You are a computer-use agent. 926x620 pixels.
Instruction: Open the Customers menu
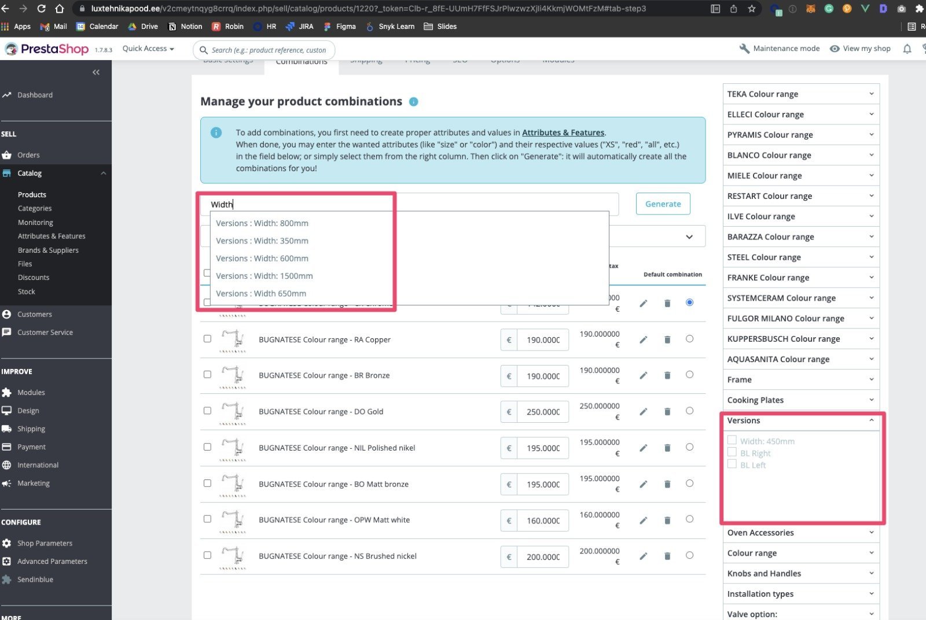pyautogui.click(x=34, y=315)
